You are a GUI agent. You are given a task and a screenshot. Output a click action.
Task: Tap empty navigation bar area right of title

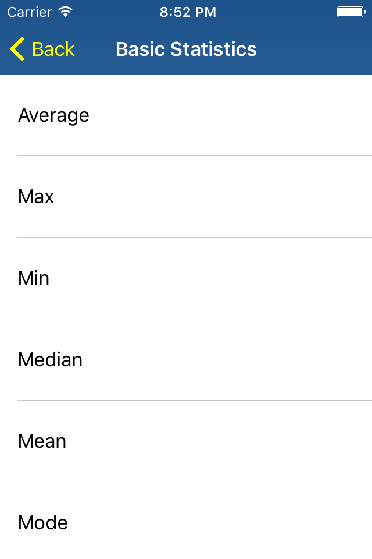pos(314,49)
